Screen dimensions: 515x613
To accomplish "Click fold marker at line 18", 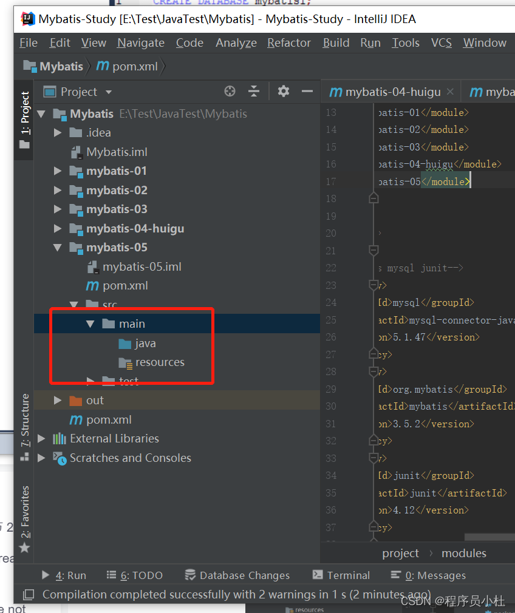I will [373, 198].
